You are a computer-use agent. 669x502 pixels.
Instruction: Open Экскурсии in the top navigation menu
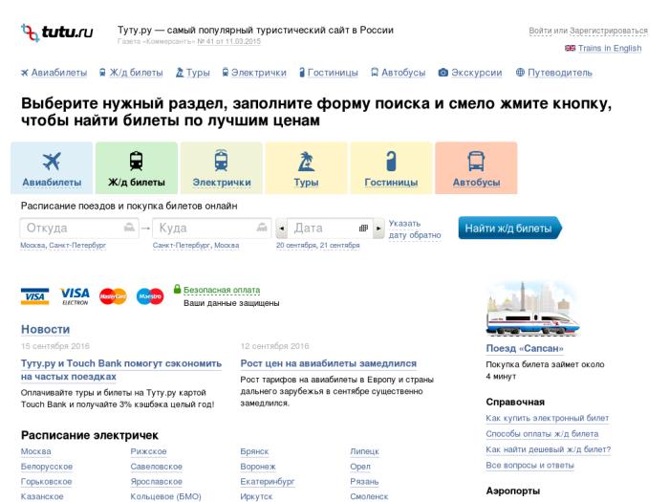click(471, 72)
